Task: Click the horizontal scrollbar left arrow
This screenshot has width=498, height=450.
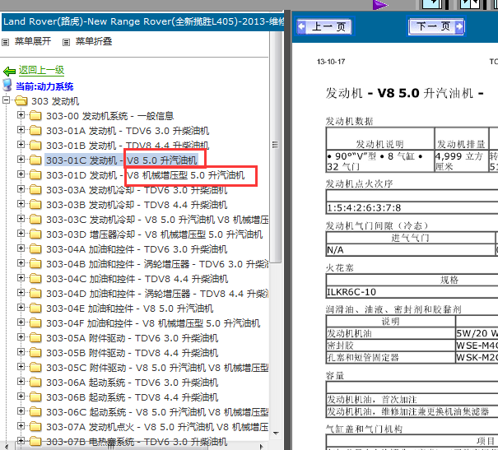Action: click(x=7, y=447)
